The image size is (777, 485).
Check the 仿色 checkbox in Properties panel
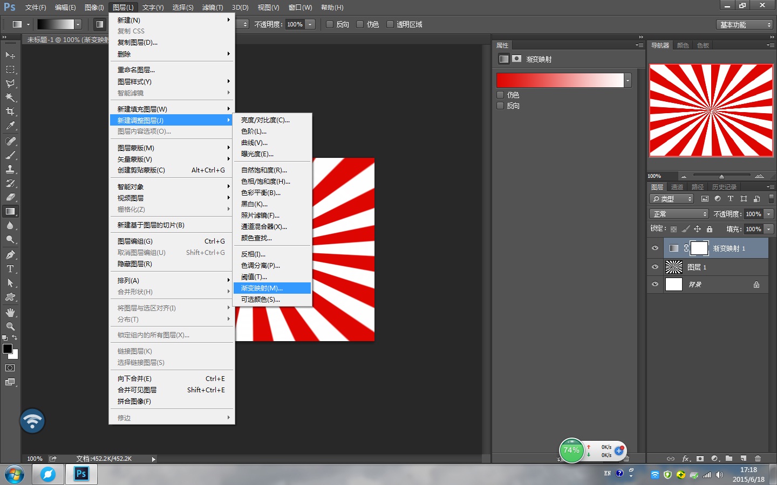(500, 95)
